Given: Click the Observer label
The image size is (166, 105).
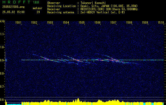Looking at the screenshot, I should coord(54,3).
